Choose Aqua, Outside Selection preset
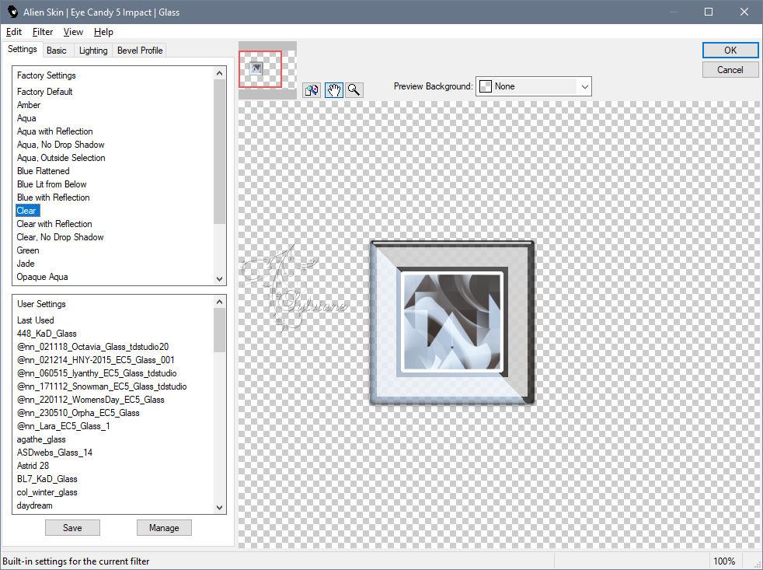Viewport: 763px width, 570px height. click(x=61, y=157)
